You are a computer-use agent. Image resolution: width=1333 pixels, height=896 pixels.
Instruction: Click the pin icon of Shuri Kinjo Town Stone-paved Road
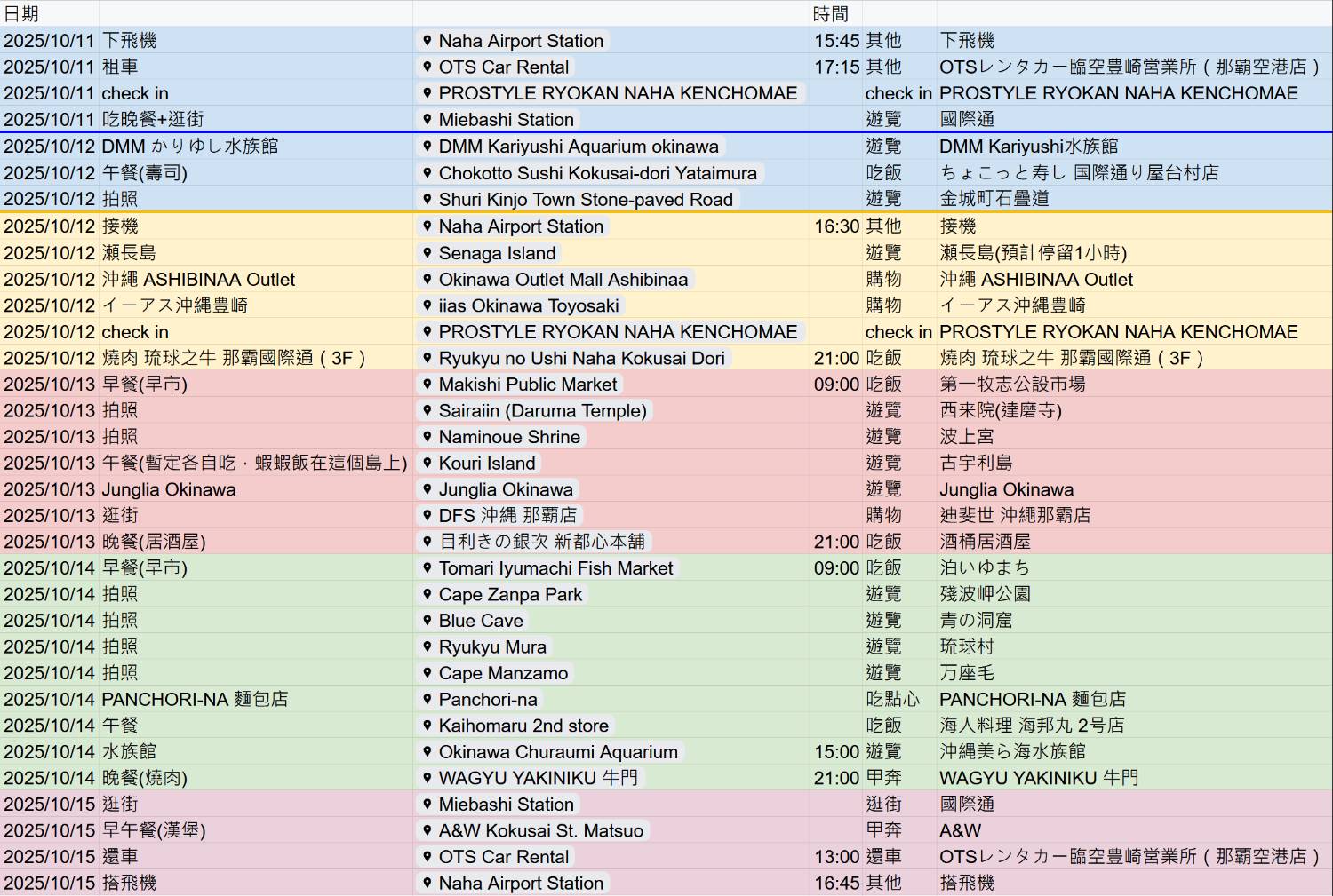(x=427, y=199)
